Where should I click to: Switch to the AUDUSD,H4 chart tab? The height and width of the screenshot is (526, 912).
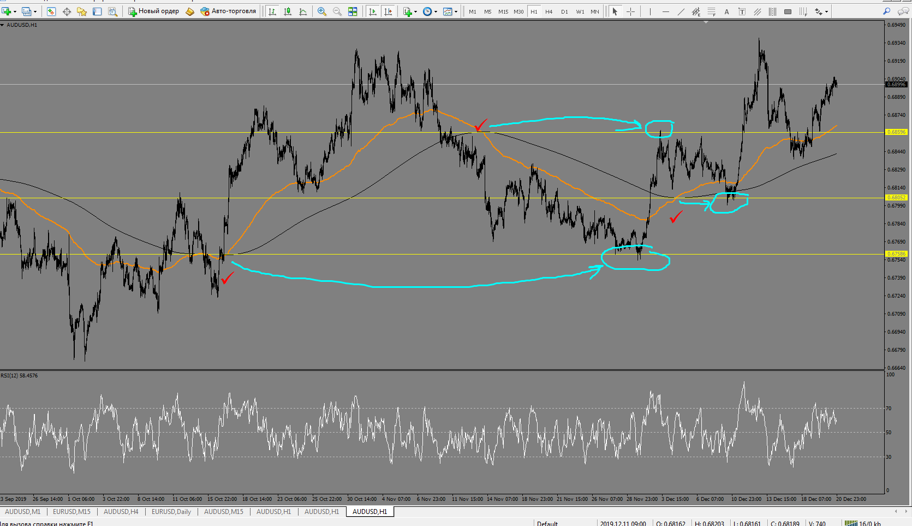pyautogui.click(x=121, y=512)
